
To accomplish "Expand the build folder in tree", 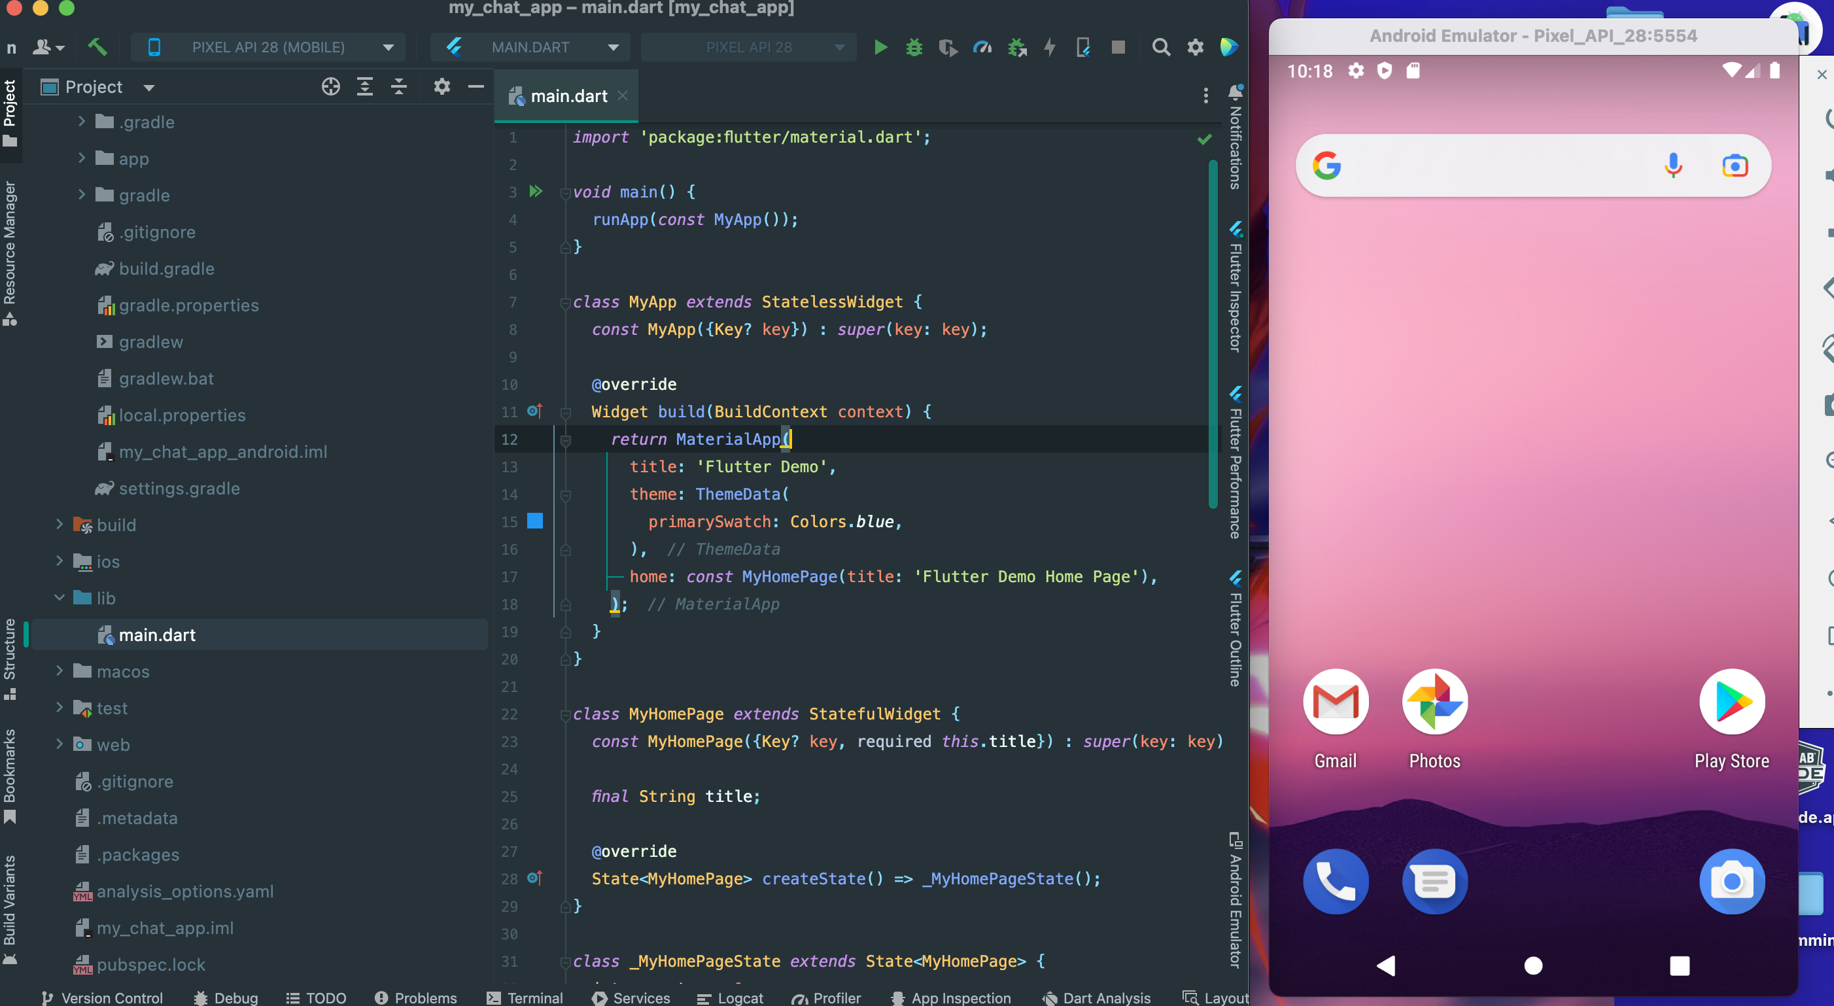I will [60, 525].
